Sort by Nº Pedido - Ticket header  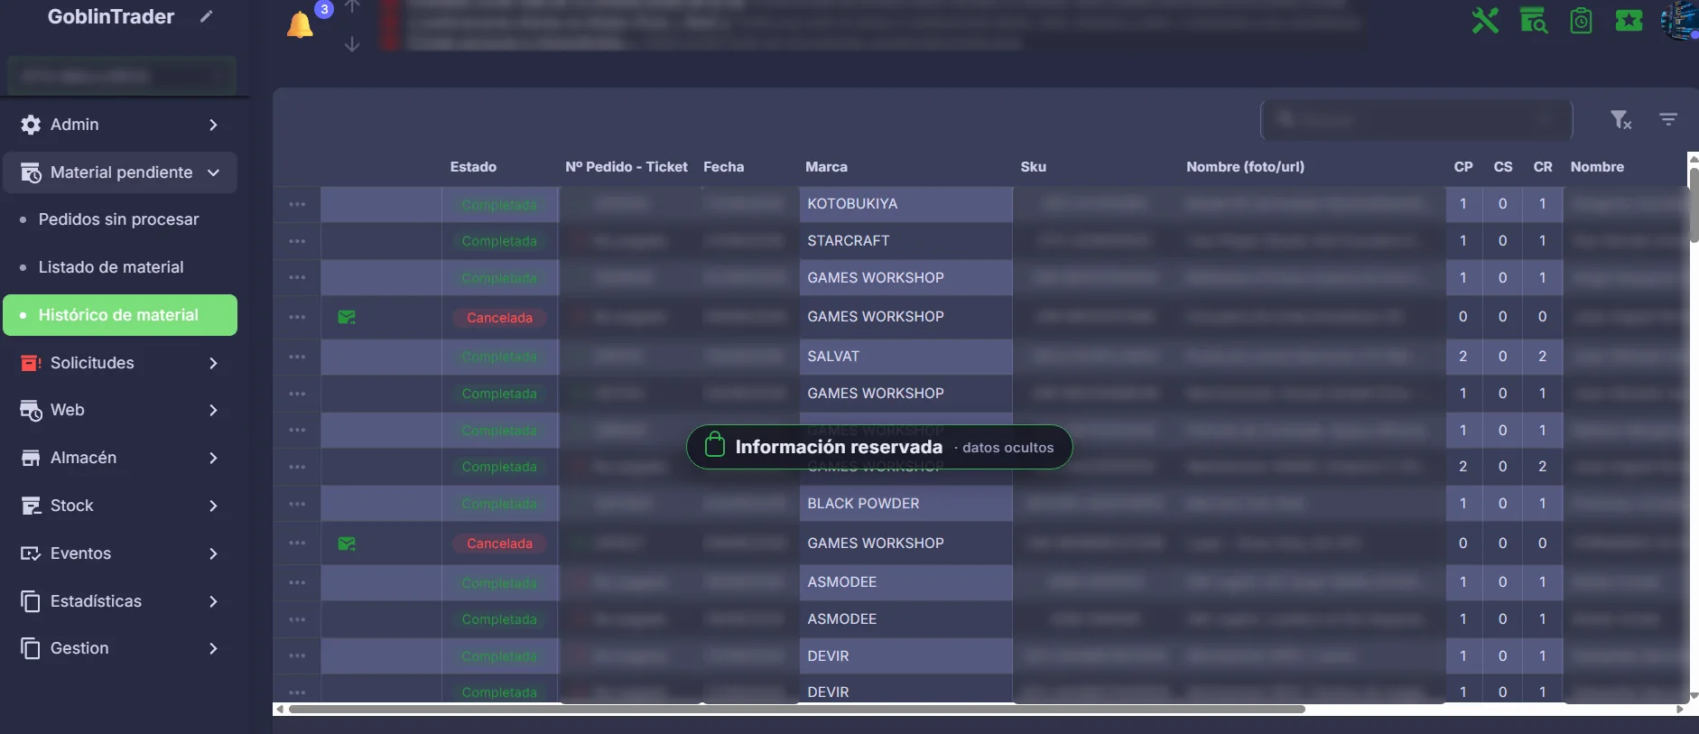click(x=627, y=167)
